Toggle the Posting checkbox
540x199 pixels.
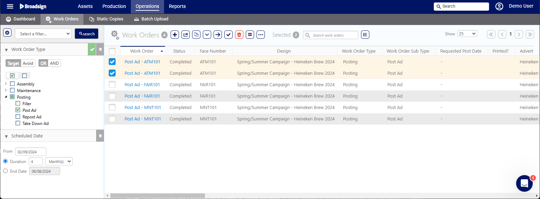click(12, 97)
